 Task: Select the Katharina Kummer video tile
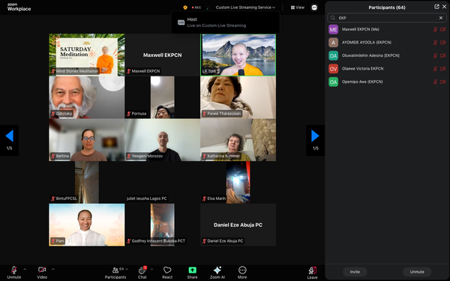point(238,140)
